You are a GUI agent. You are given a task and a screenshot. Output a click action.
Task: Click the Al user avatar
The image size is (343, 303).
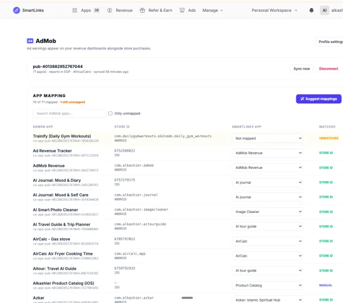(x=325, y=10)
